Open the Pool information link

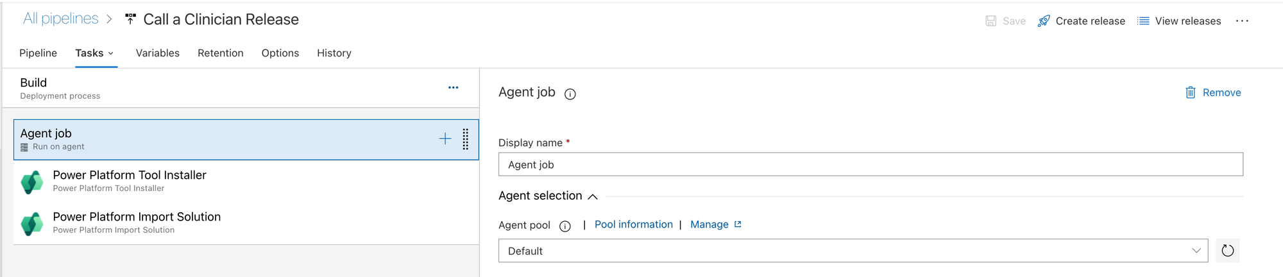633,224
